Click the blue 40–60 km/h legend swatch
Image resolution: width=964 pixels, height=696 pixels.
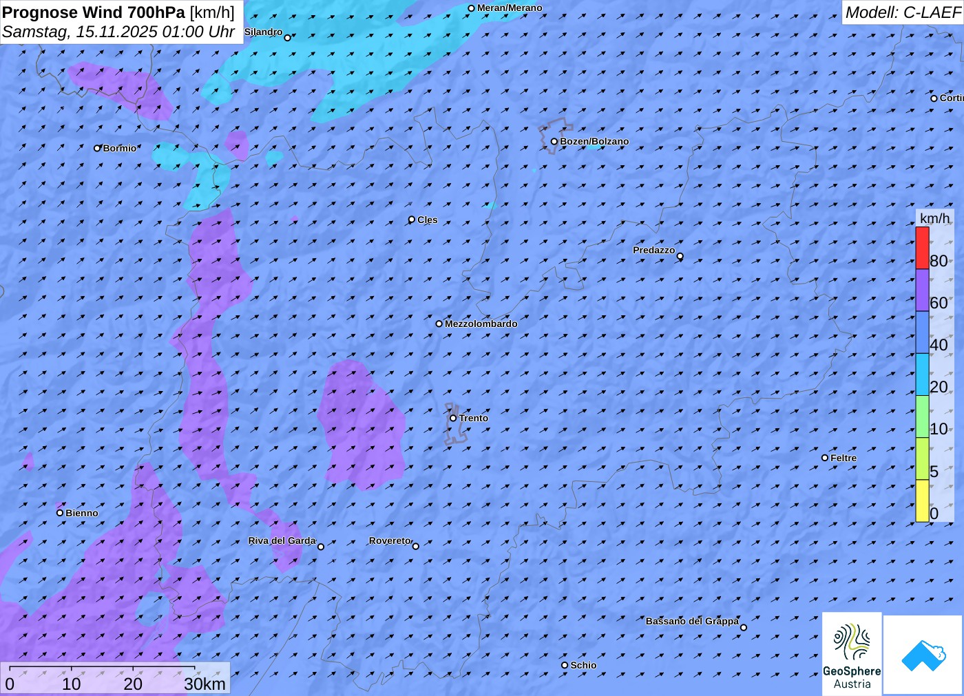922,332
